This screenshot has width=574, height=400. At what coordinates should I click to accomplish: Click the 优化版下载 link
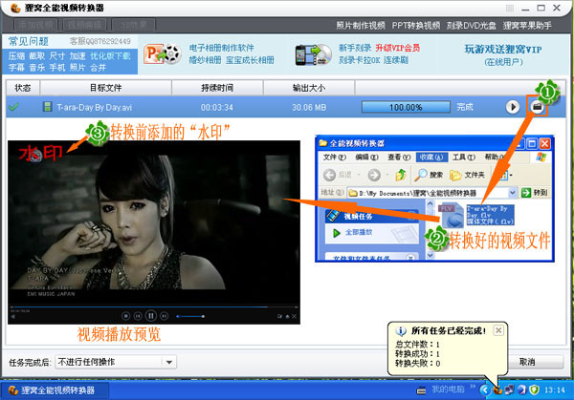click(x=110, y=56)
